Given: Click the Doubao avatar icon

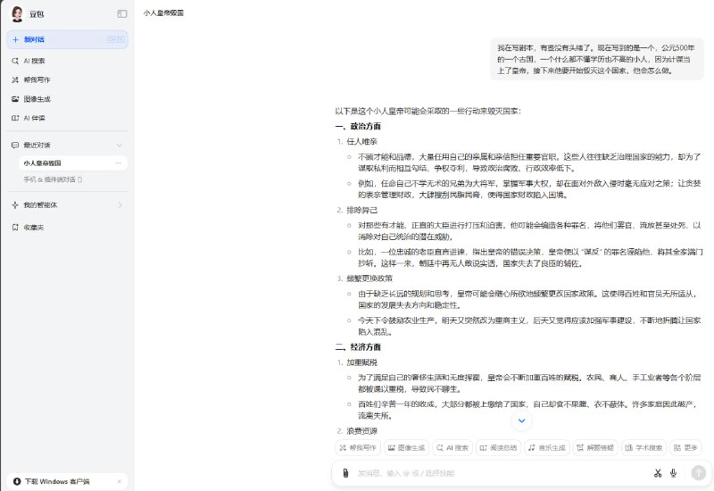Looking at the screenshot, I should (17, 14).
